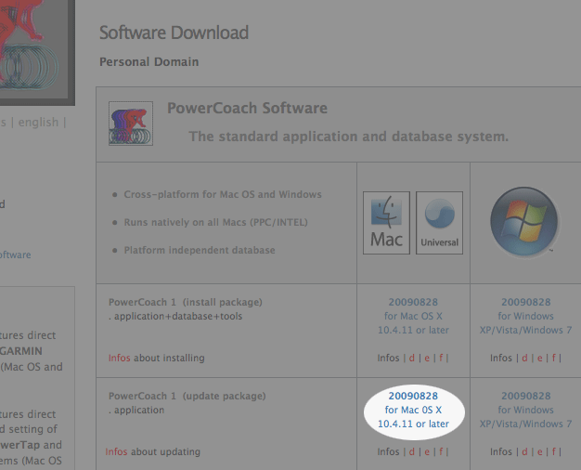
Task: Click 'PowerCoach 1 (install package)' text
Action: coord(186,302)
